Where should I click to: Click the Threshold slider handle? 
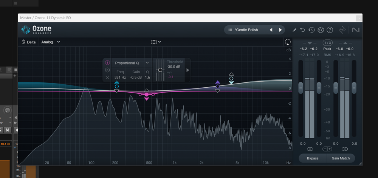coord(160,70)
